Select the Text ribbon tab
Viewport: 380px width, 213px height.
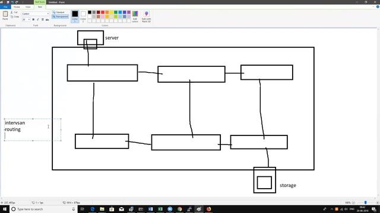tap(40, 7)
